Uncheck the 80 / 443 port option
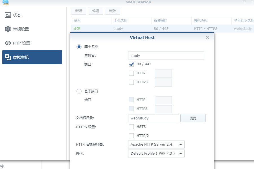The width and height of the screenshot is (254, 169). pos(131,64)
